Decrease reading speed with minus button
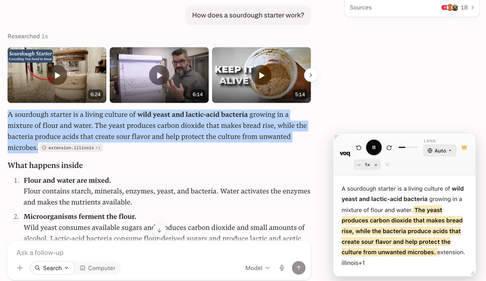The image size is (486, 281). click(x=359, y=165)
